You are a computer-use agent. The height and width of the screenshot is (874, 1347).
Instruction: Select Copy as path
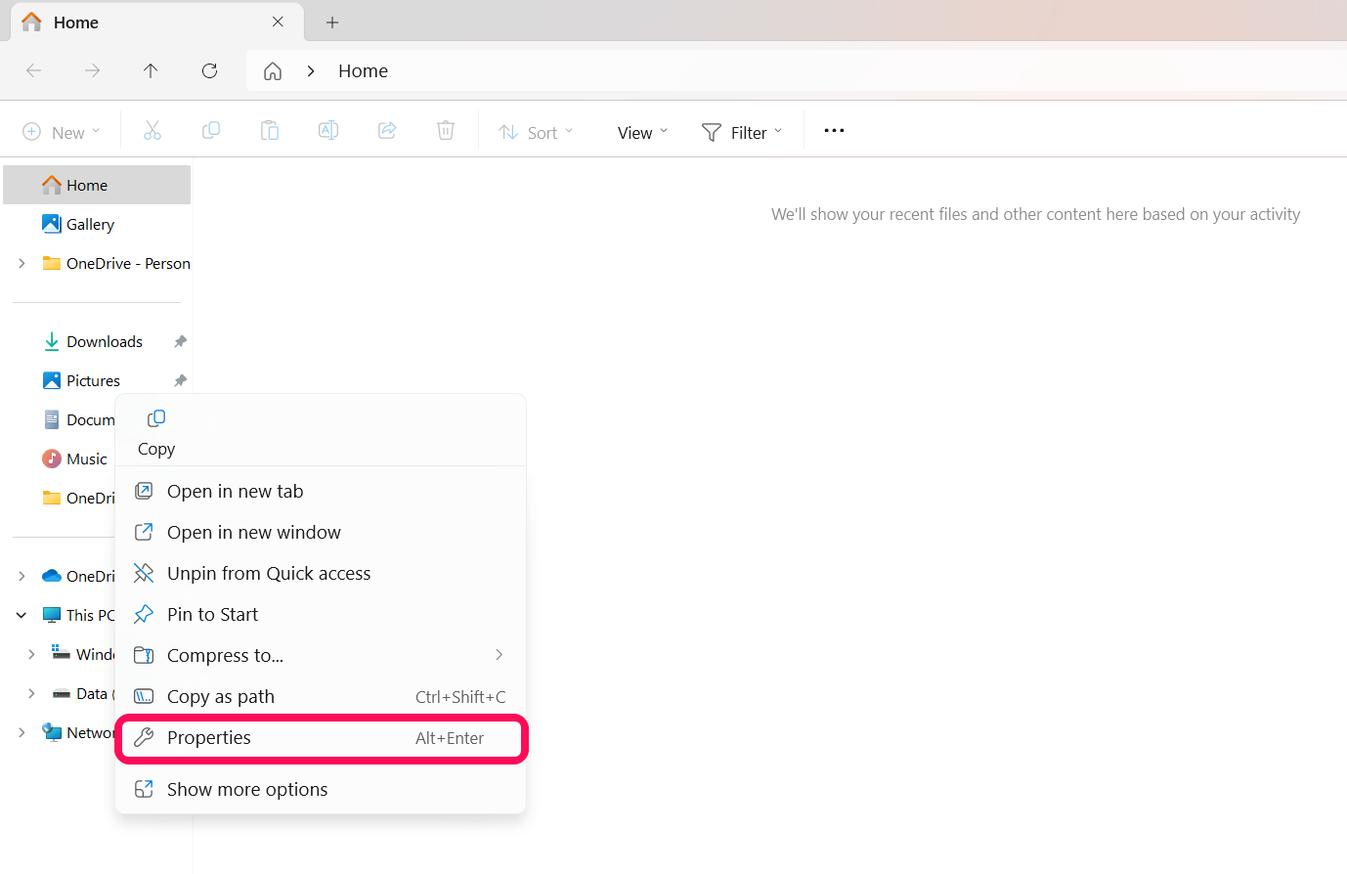321,696
